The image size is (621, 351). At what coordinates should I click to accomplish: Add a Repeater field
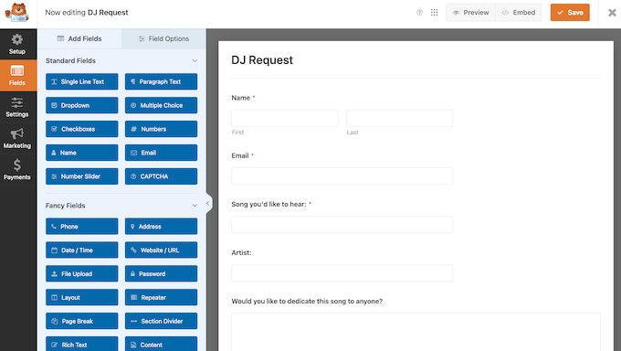(161, 297)
